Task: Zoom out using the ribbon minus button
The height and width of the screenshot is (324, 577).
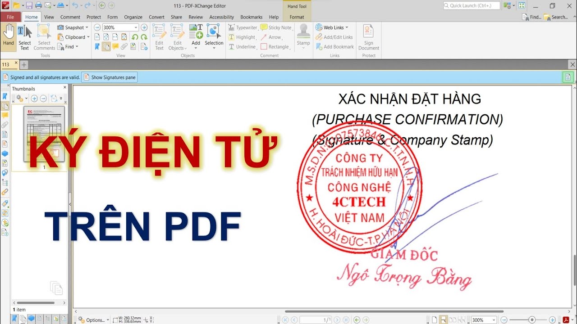Action: click(x=97, y=27)
